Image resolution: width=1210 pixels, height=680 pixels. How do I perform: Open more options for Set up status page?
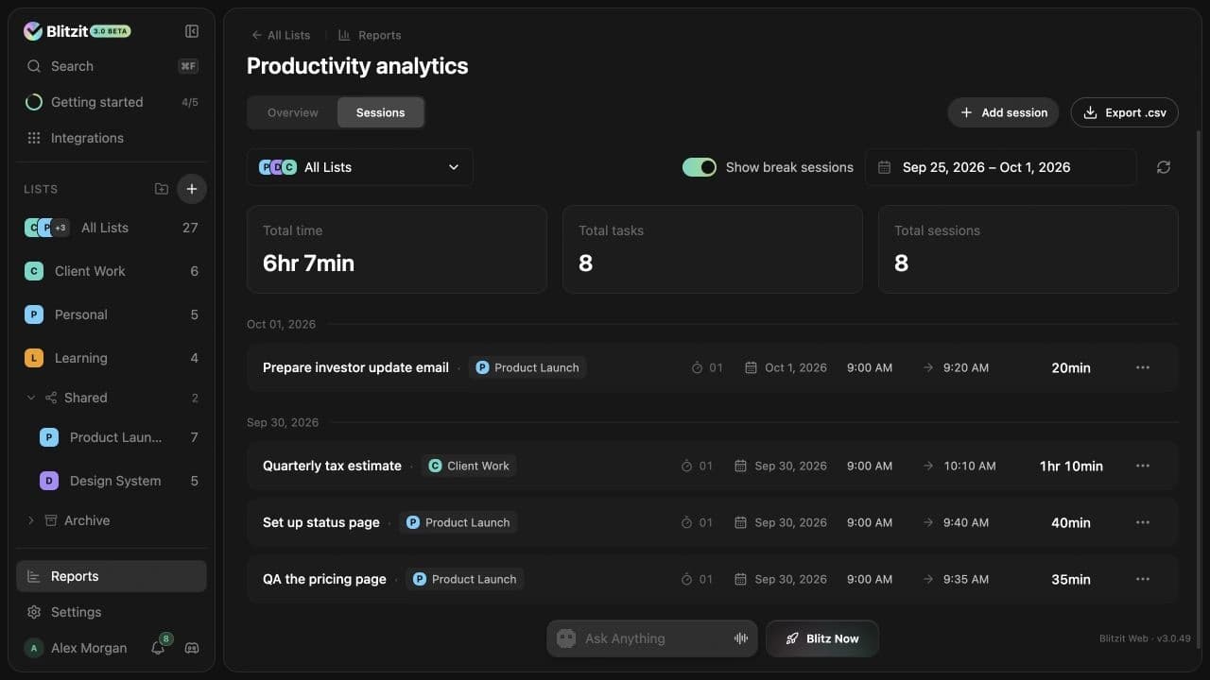1143,522
